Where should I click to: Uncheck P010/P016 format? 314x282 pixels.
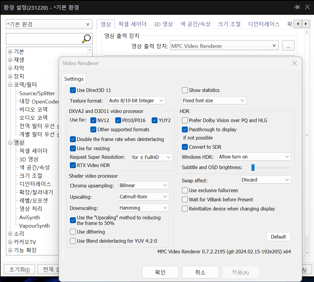tap(118, 120)
